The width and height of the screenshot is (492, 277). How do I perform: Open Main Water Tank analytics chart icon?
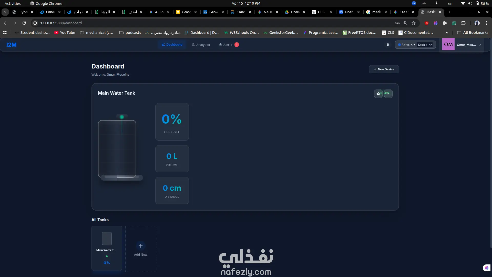388,94
